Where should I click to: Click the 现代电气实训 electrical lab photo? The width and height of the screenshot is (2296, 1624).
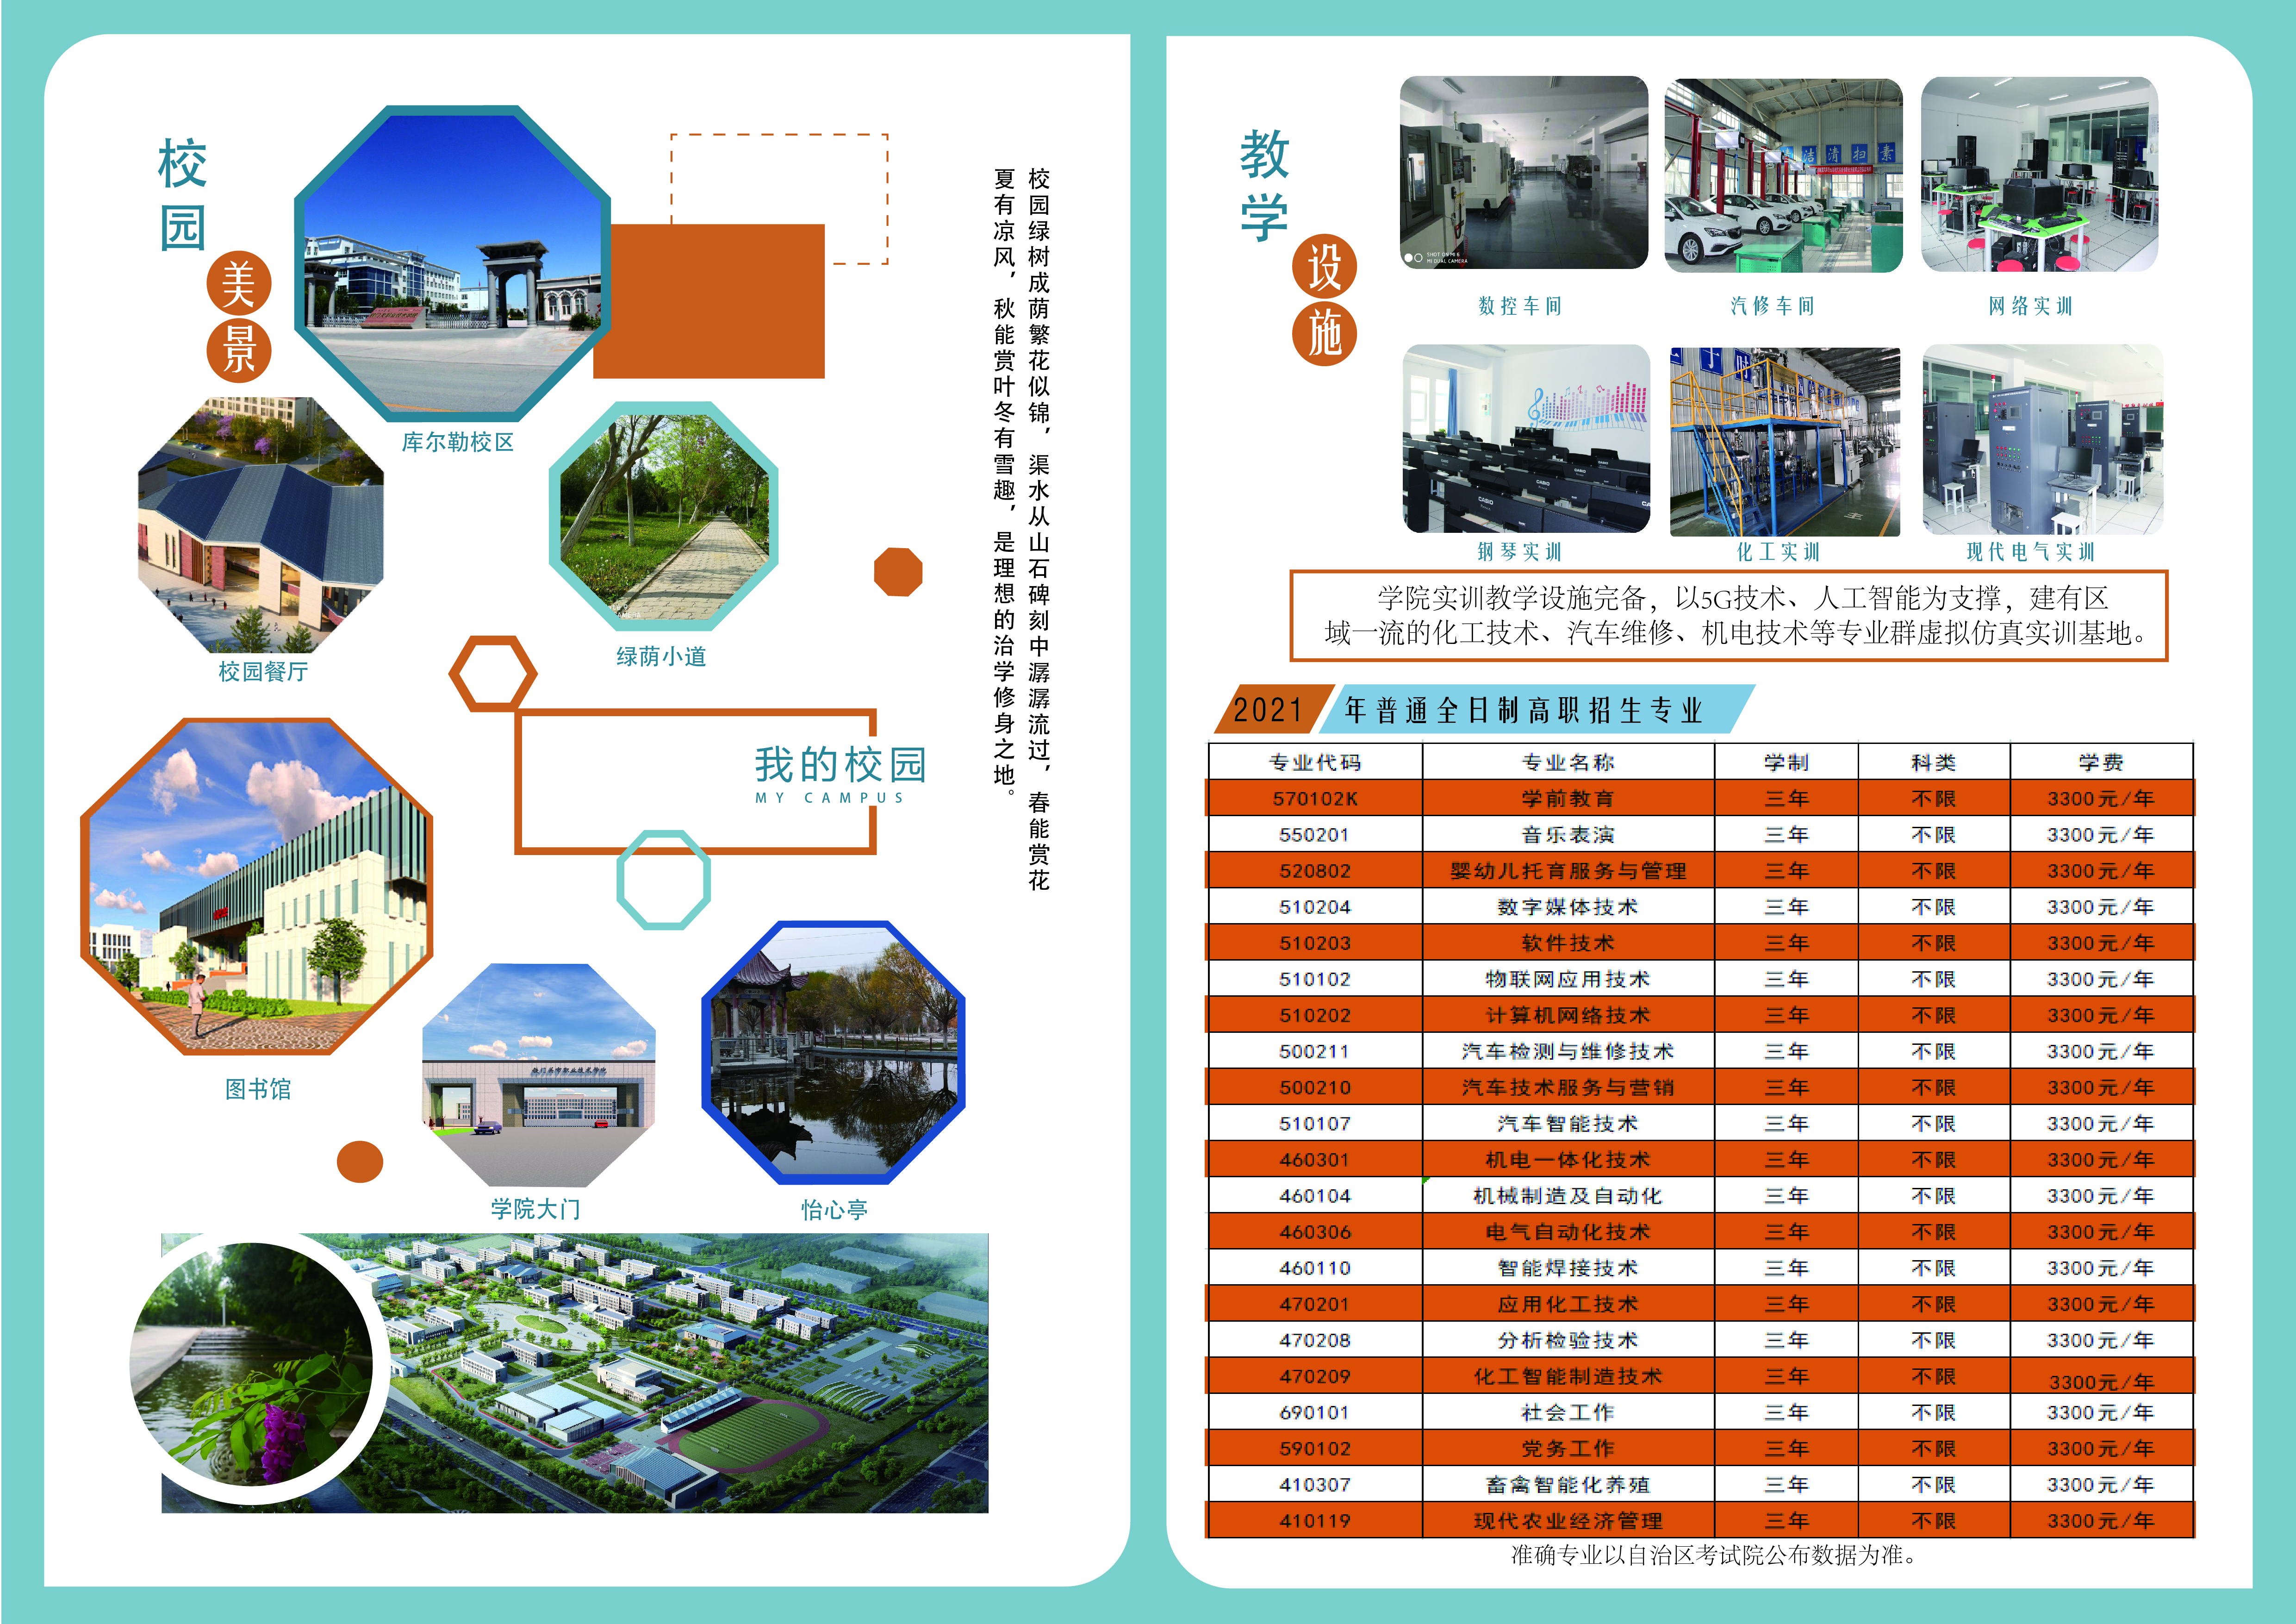pyautogui.click(x=2042, y=440)
